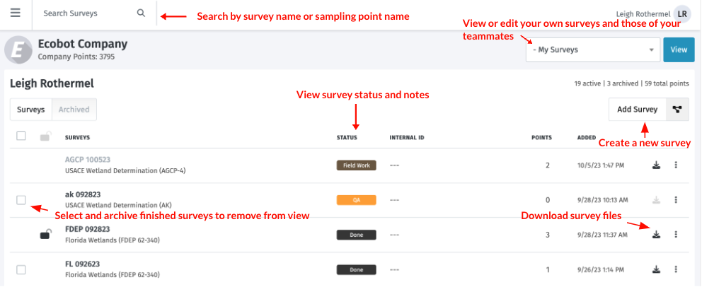Toggle the select-all surveys checkbox
The image size is (702, 287).
tap(21, 136)
